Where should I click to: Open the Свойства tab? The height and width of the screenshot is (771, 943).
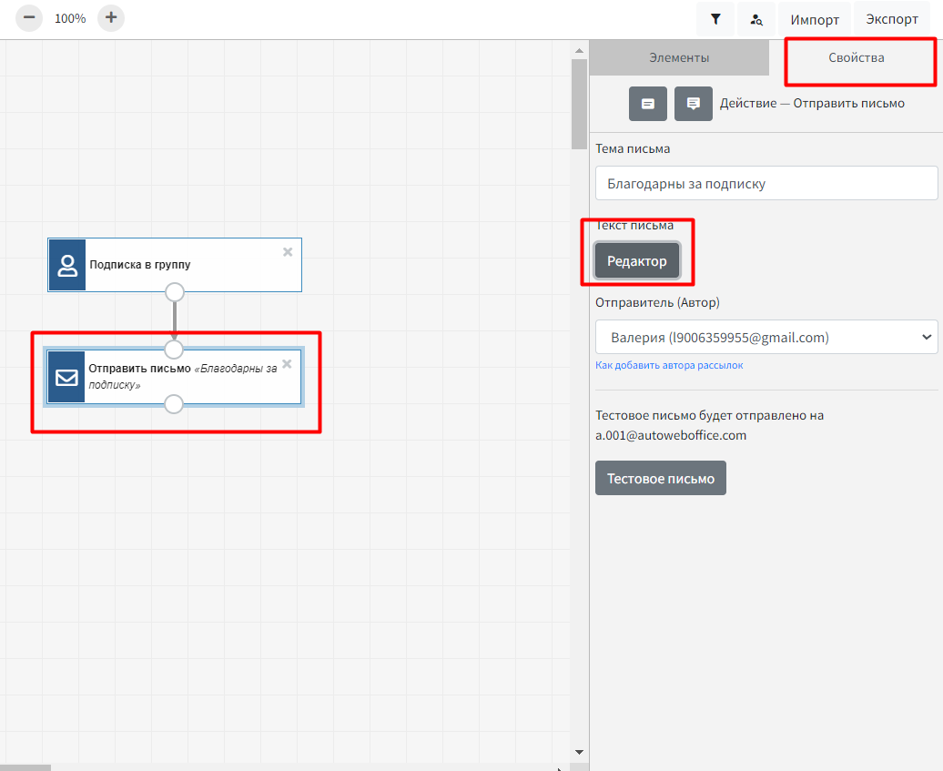[x=856, y=57]
